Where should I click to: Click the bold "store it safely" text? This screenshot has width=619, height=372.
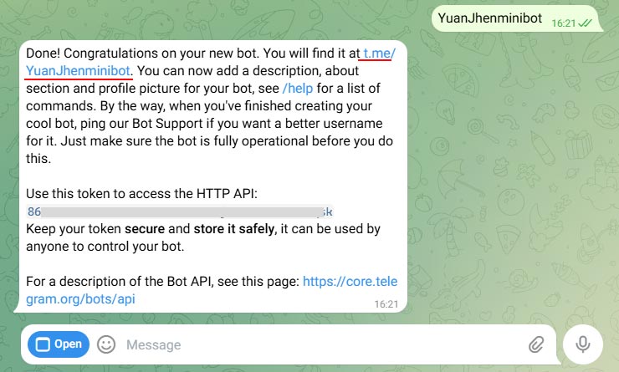pos(233,229)
